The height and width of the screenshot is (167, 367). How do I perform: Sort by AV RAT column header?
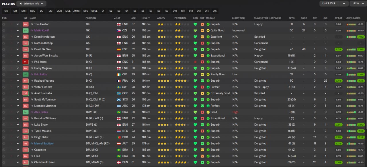point(338,18)
